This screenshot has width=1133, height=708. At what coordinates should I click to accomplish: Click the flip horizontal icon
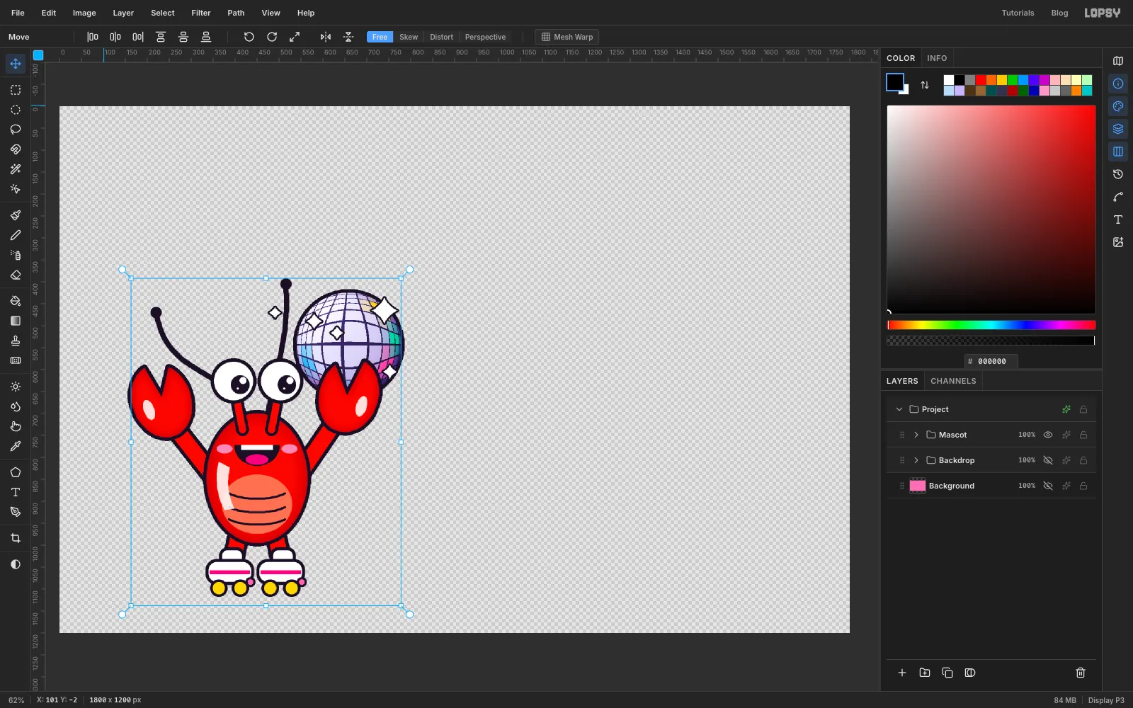[x=326, y=37]
